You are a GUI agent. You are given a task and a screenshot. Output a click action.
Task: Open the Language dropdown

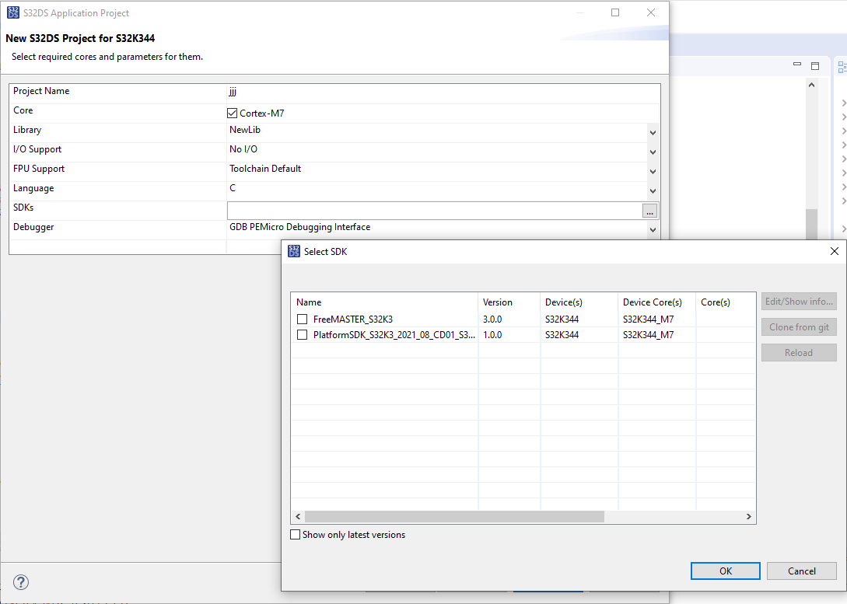pos(652,190)
